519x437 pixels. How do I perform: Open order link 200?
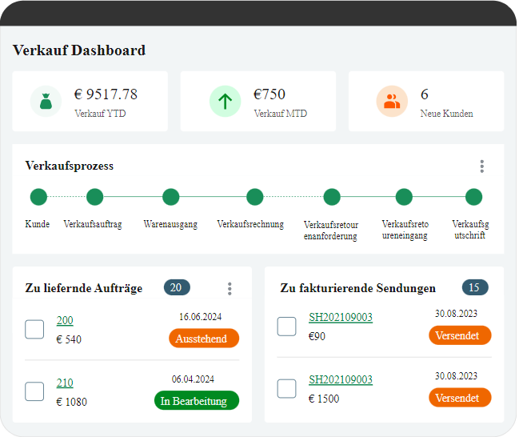point(65,320)
